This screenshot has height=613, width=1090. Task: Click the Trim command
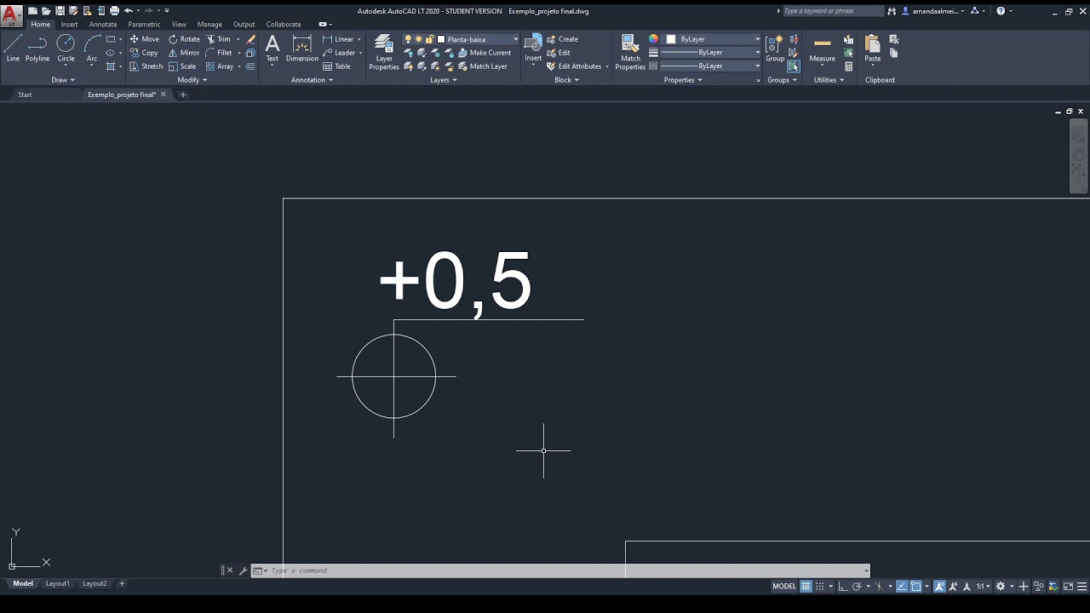(x=218, y=39)
